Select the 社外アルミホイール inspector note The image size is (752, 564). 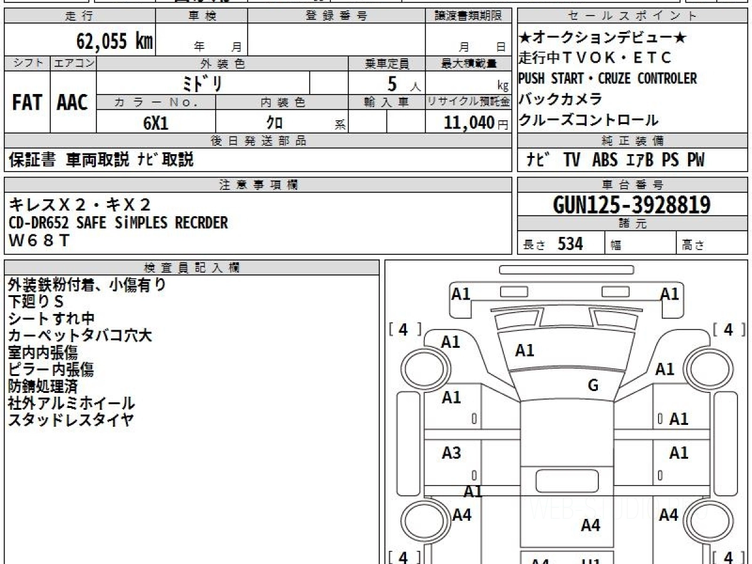pyautogui.click(x=71, y=404)
